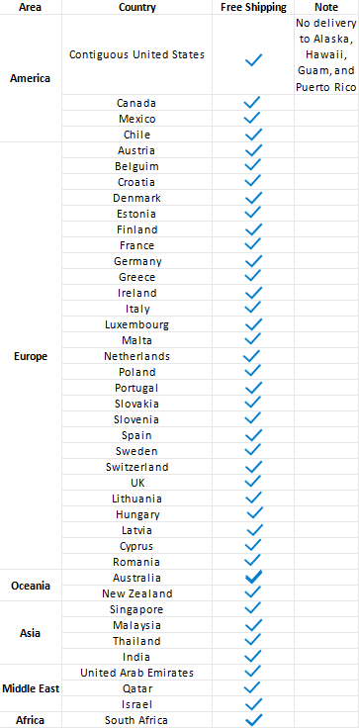Click the Note column header

tap(326, 7)
